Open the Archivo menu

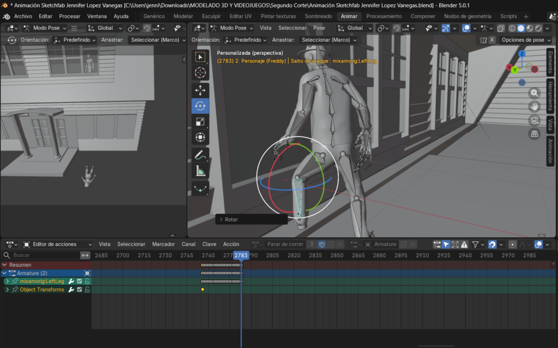point(23,16)
